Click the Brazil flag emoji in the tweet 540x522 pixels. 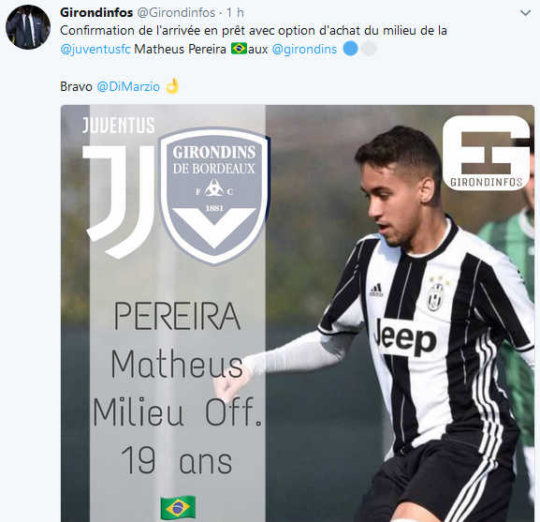(239, 49)
